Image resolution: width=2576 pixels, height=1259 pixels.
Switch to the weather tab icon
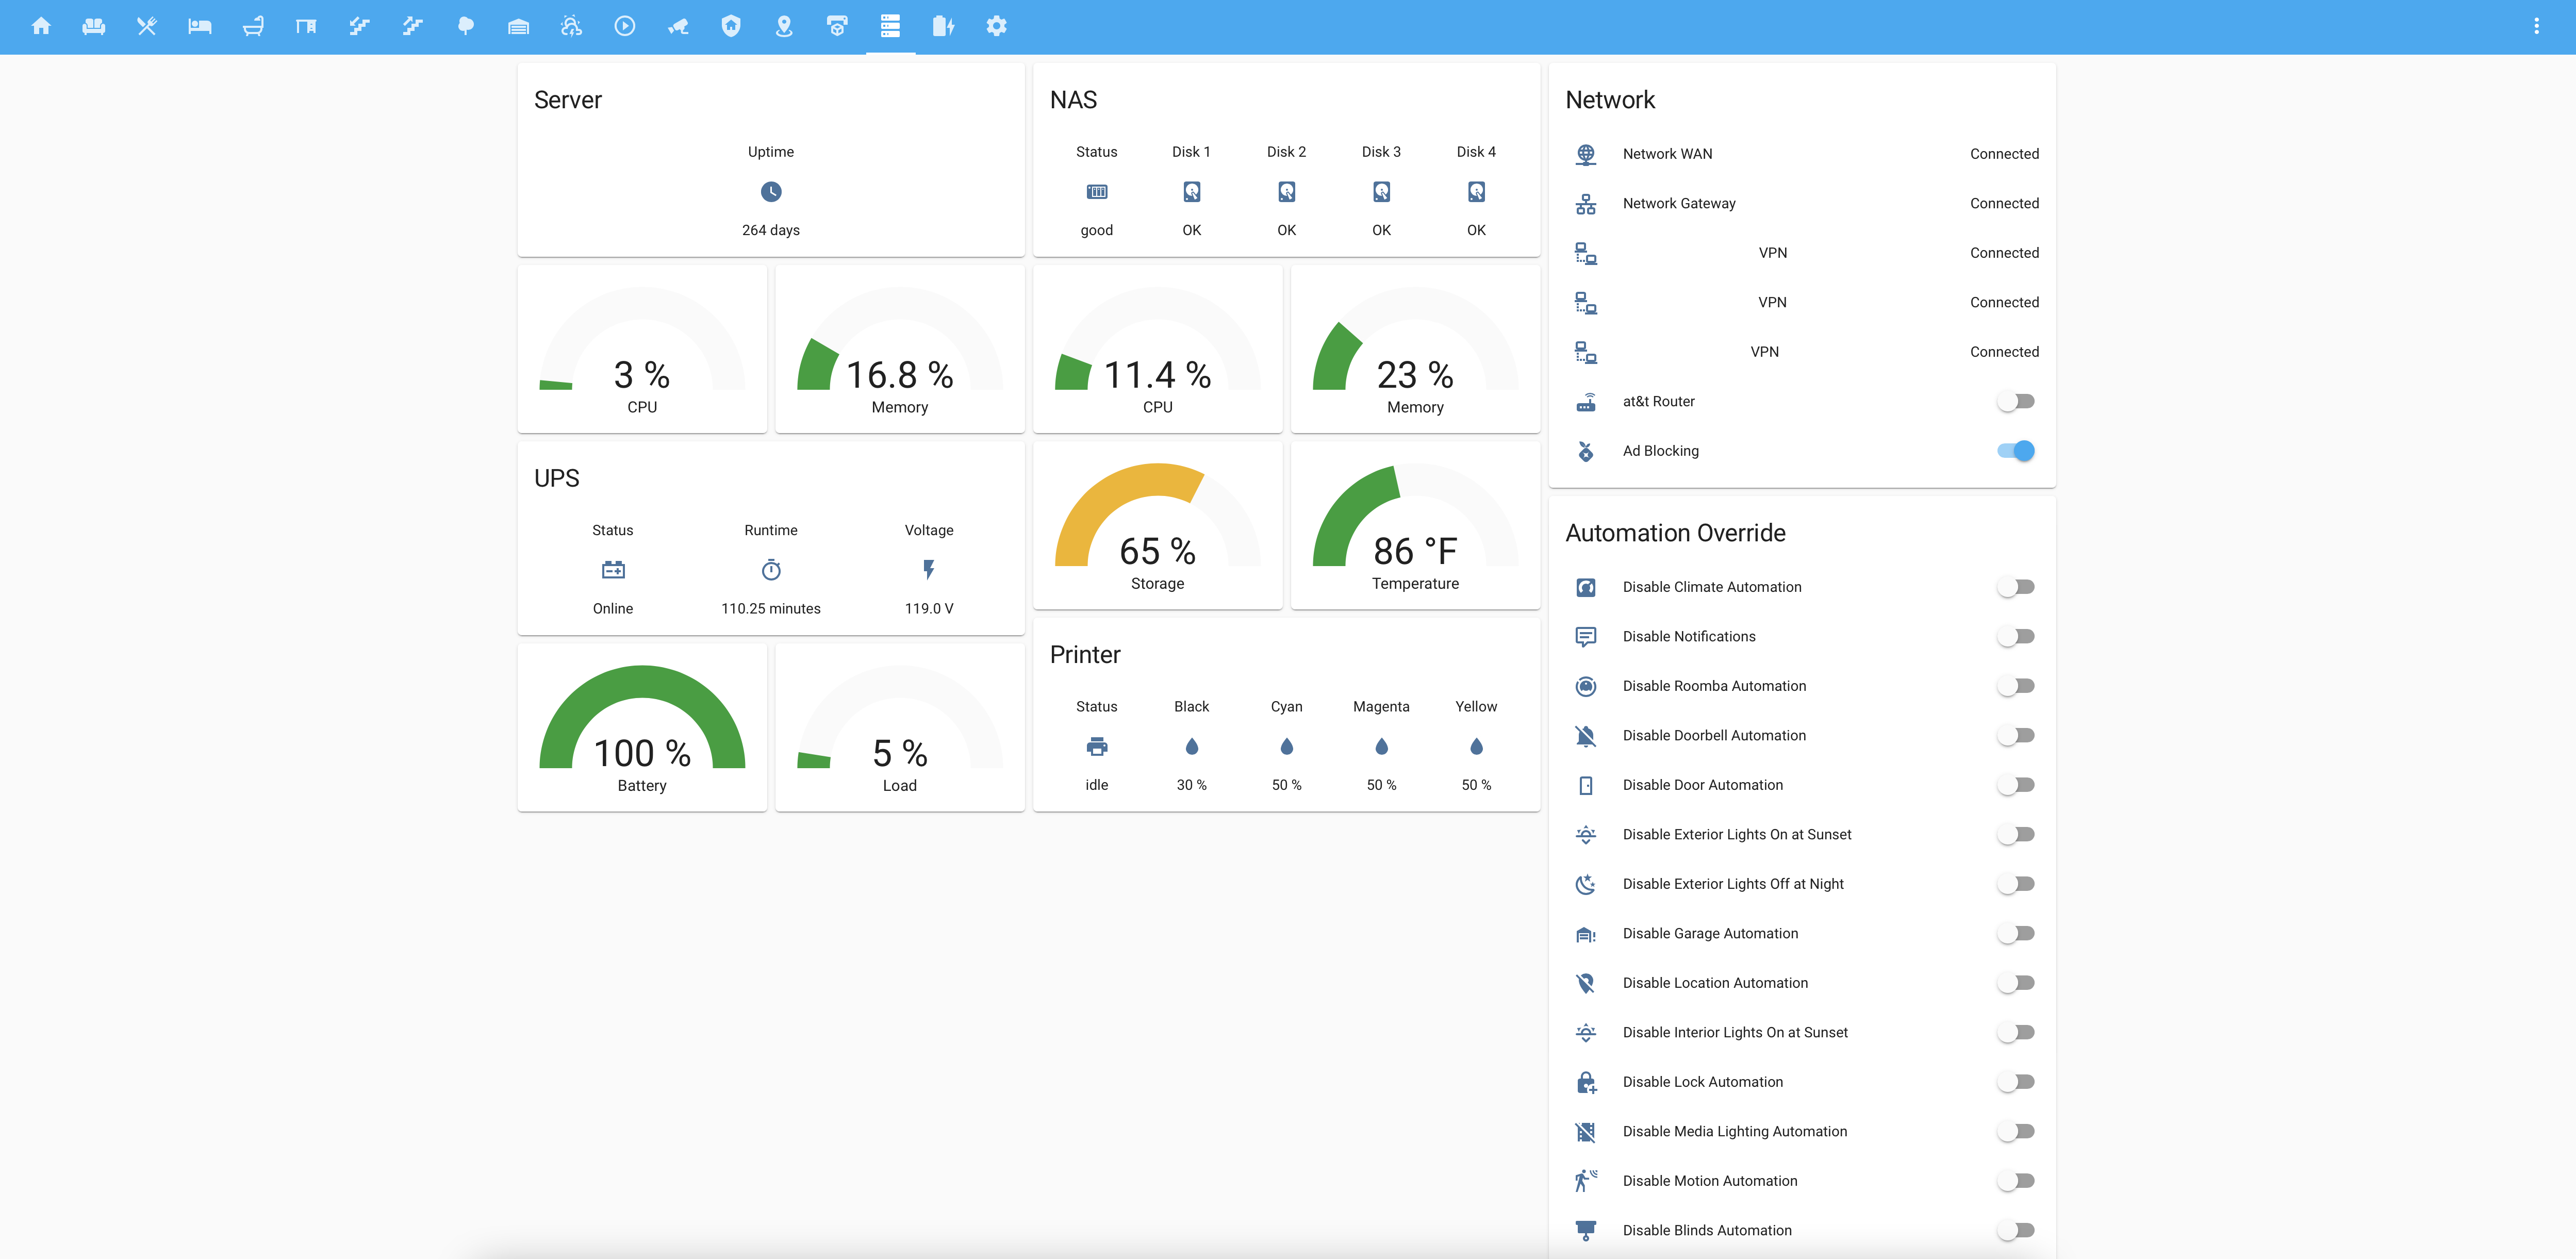tap(571, 26)
